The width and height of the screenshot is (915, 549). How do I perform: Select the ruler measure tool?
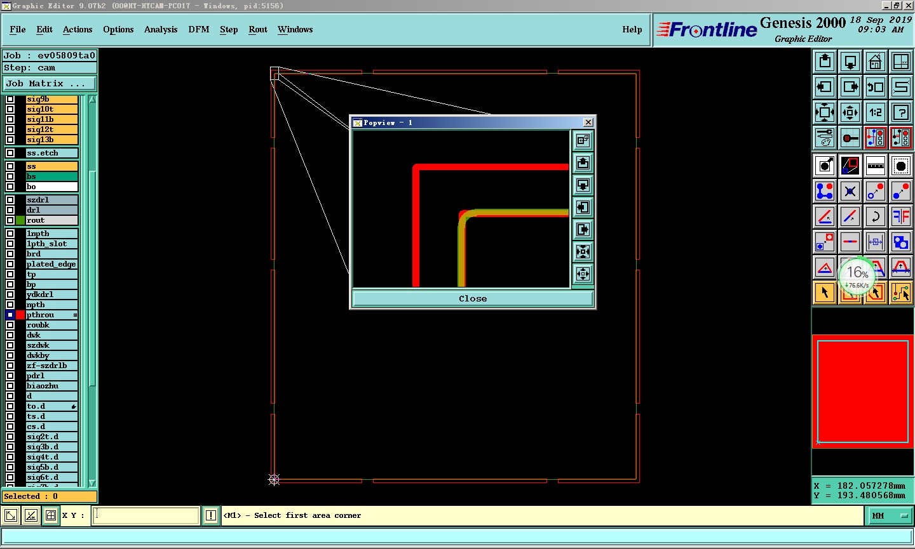pos(876,166)
